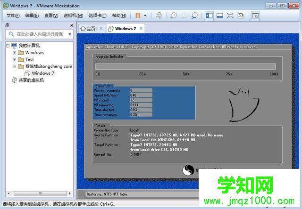Screen dimensions: 302x209
Task: Click the VMware Workstation title bar icon
Action: pyautogui.click(x=6, y=6)
